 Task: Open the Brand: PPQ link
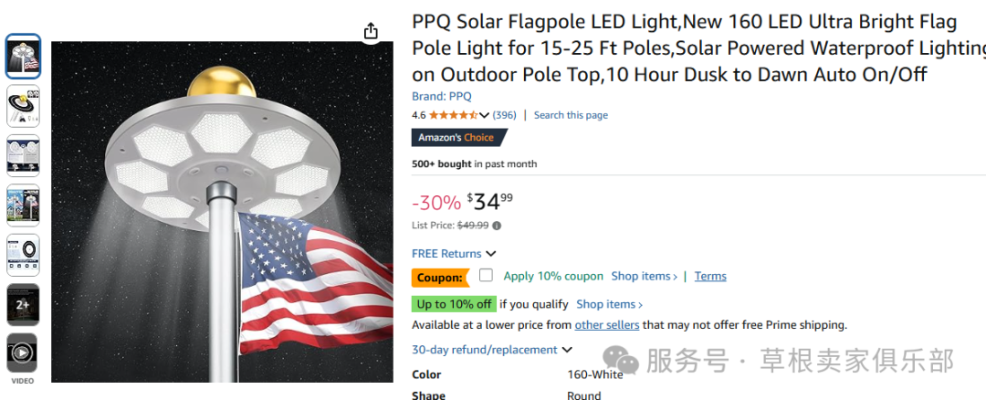pos(442,96)
